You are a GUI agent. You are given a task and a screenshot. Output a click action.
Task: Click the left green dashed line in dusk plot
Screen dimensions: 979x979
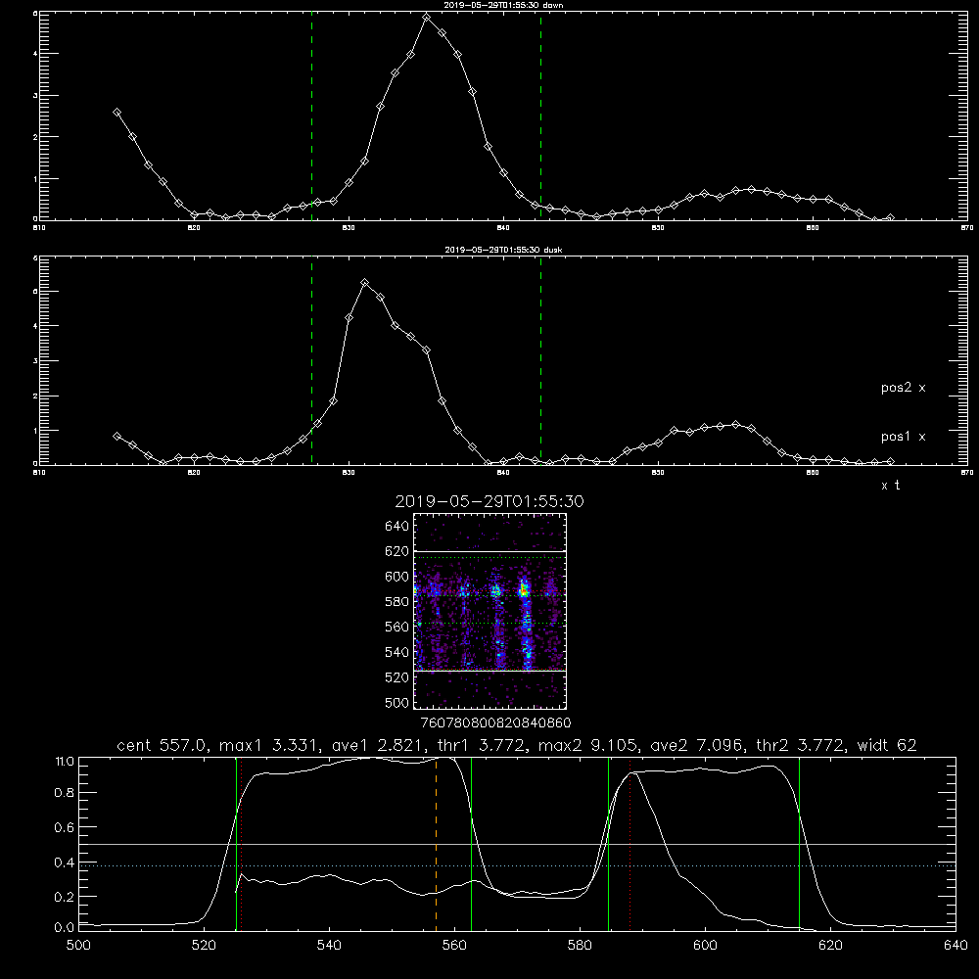pos(311,361)
